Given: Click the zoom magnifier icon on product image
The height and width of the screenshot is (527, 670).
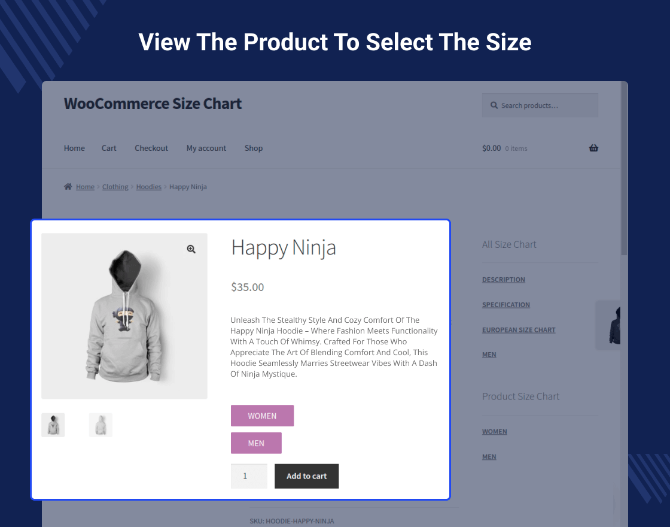Looking at the screenshot, I should pyautogui.click(x=191, y=249).
